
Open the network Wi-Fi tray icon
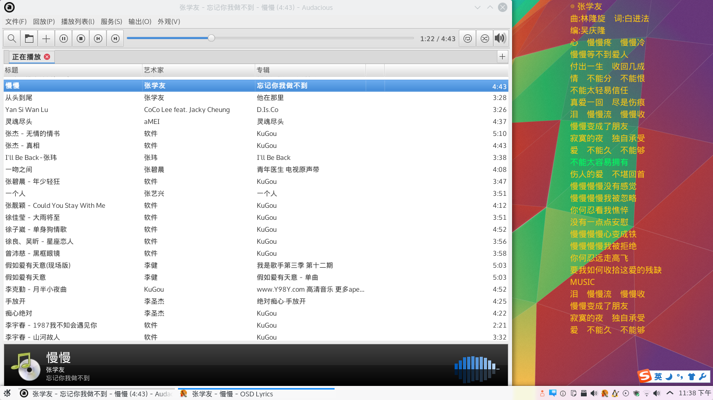[x=647, y=393]
